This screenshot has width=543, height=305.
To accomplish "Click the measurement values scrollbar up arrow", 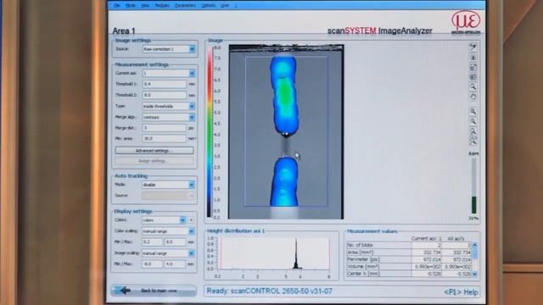I will 475,245.
